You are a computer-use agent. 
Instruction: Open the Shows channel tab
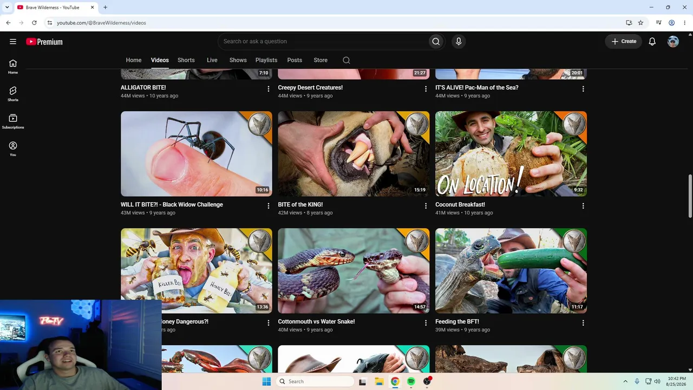tap(238, 60)
